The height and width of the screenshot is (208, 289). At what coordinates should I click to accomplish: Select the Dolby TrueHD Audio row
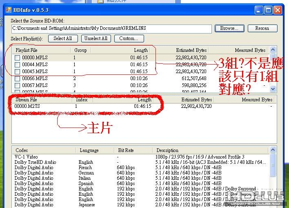141,162
